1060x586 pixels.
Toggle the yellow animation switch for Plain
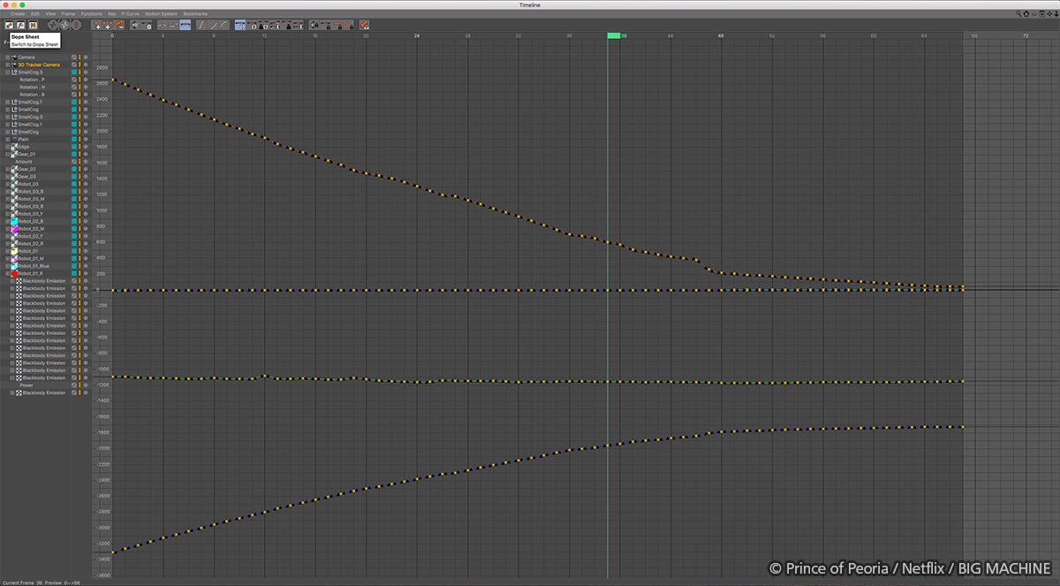(x=80, y=140)
